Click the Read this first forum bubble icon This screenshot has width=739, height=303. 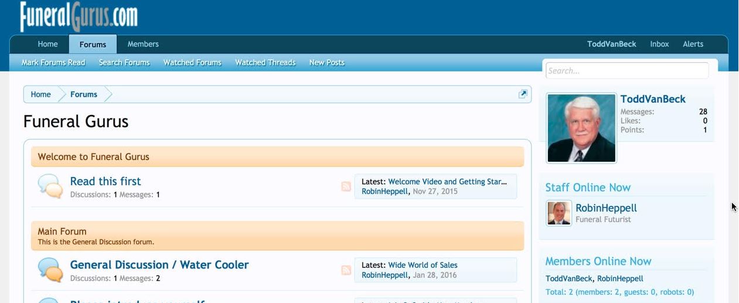(50, 186)
